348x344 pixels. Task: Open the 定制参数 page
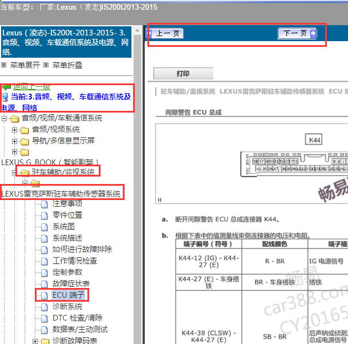67,272
